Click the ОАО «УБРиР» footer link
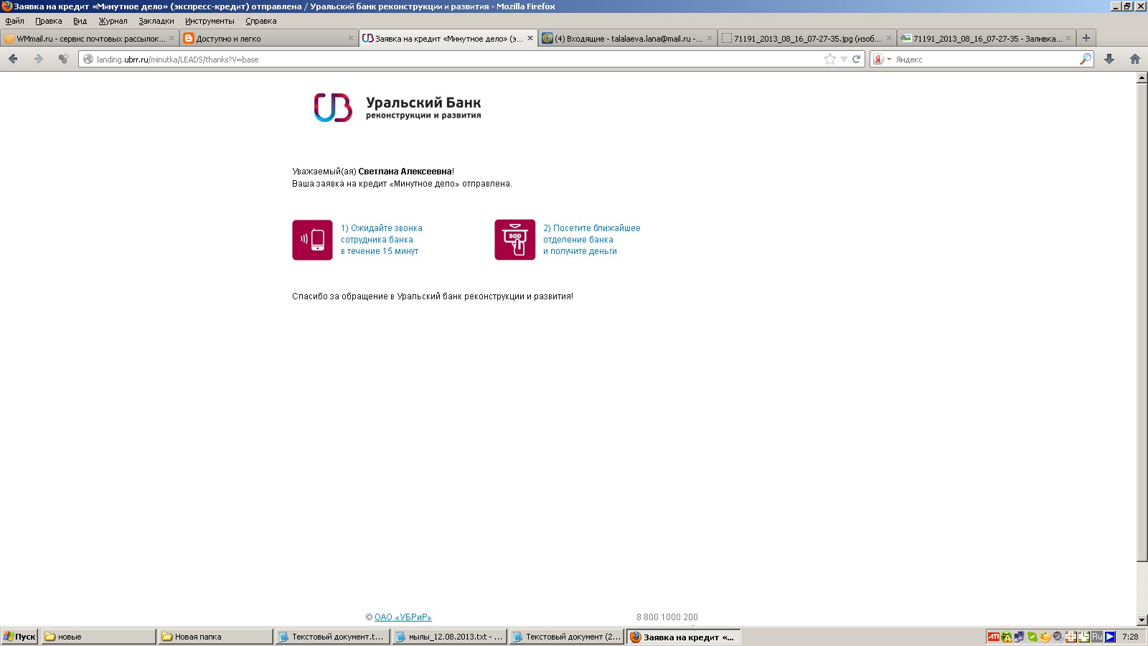This screenshot has height=646, width=1148. pyautogui.click(x=403, y=617)
